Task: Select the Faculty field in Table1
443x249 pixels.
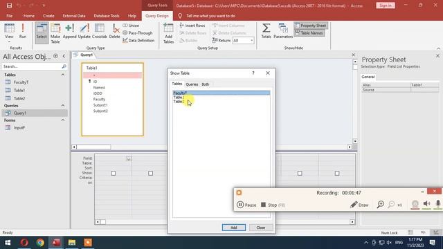Action: [x=99, y=99]
